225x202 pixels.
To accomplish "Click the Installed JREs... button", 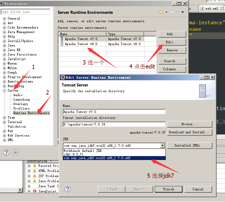I will 190,146.
